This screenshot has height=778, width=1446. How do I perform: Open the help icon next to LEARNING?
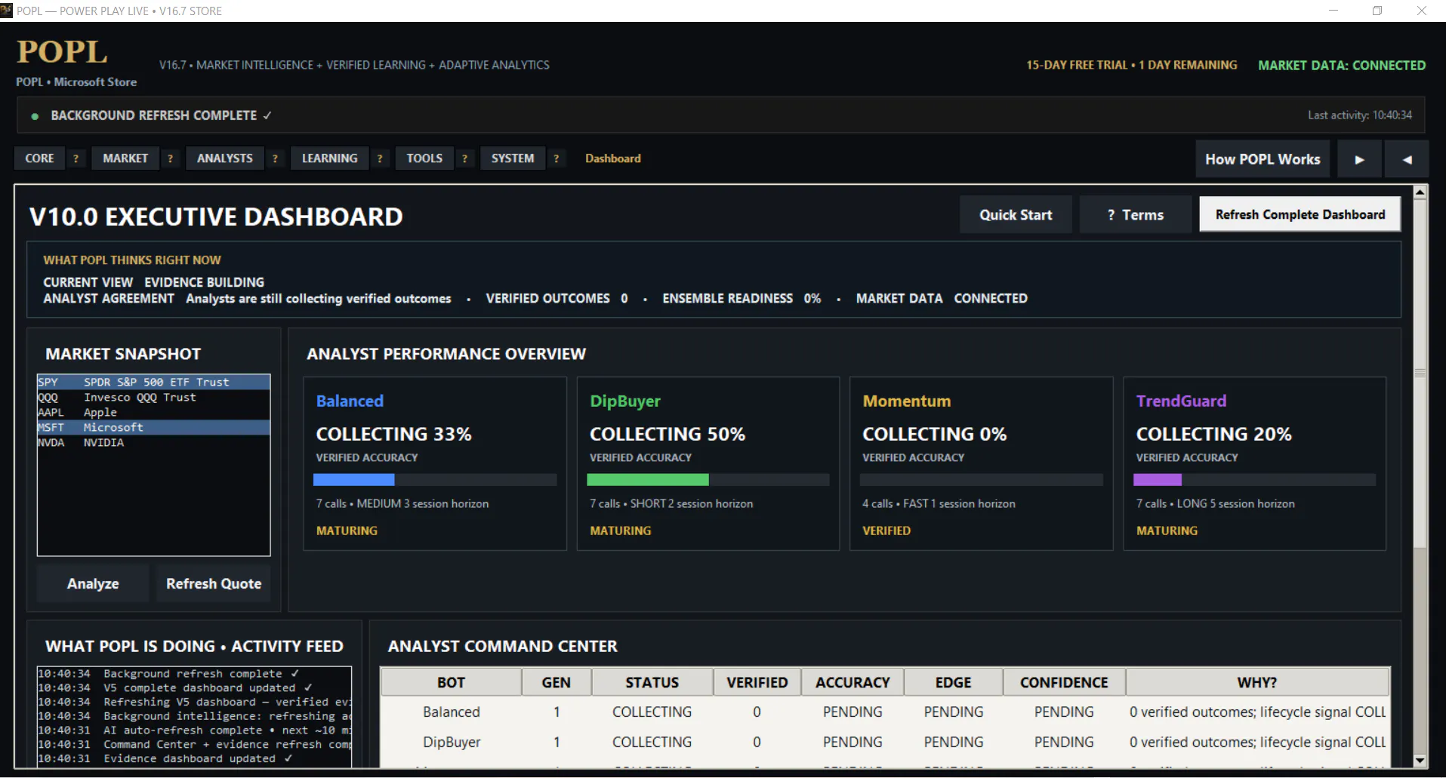tap(380, 158)
